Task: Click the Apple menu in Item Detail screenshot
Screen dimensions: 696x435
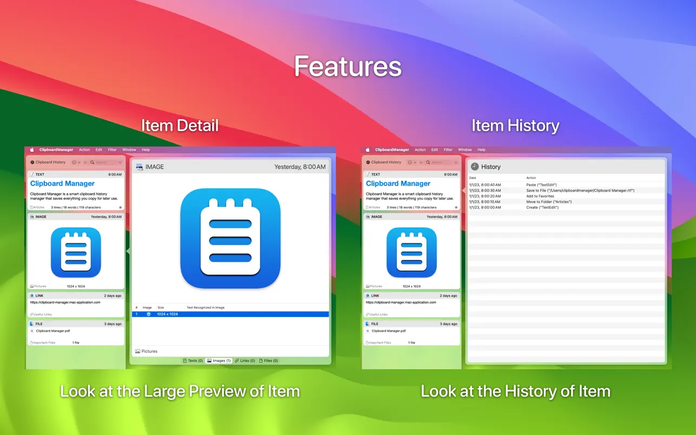Action: [32, 150]
